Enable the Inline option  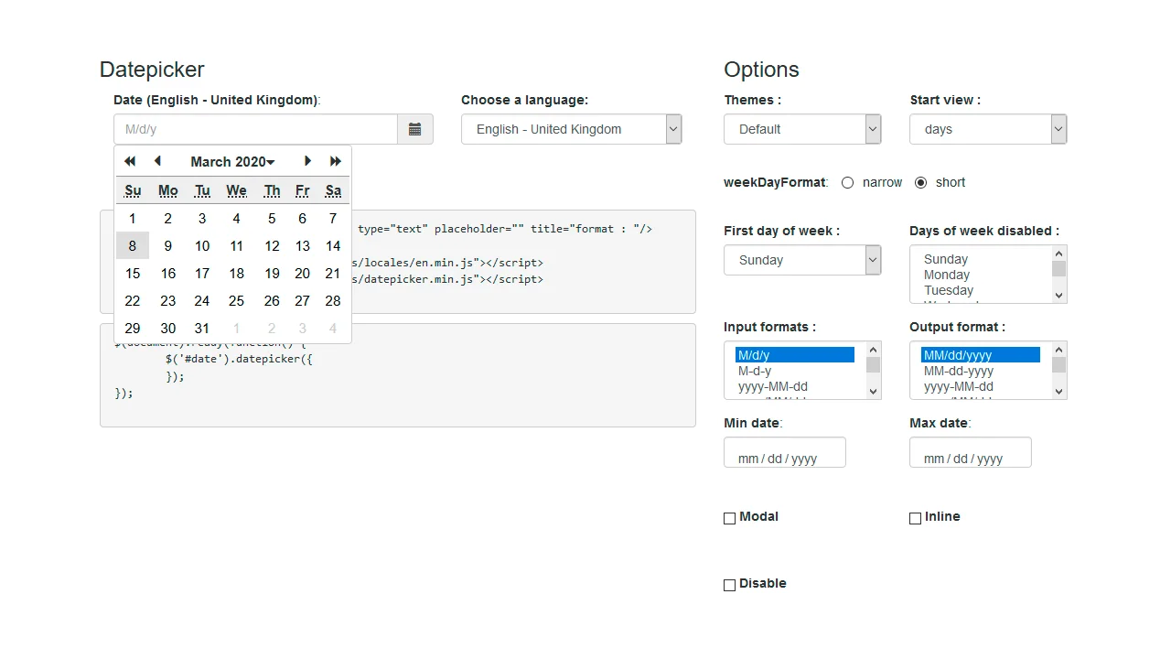tap(915, 518)
